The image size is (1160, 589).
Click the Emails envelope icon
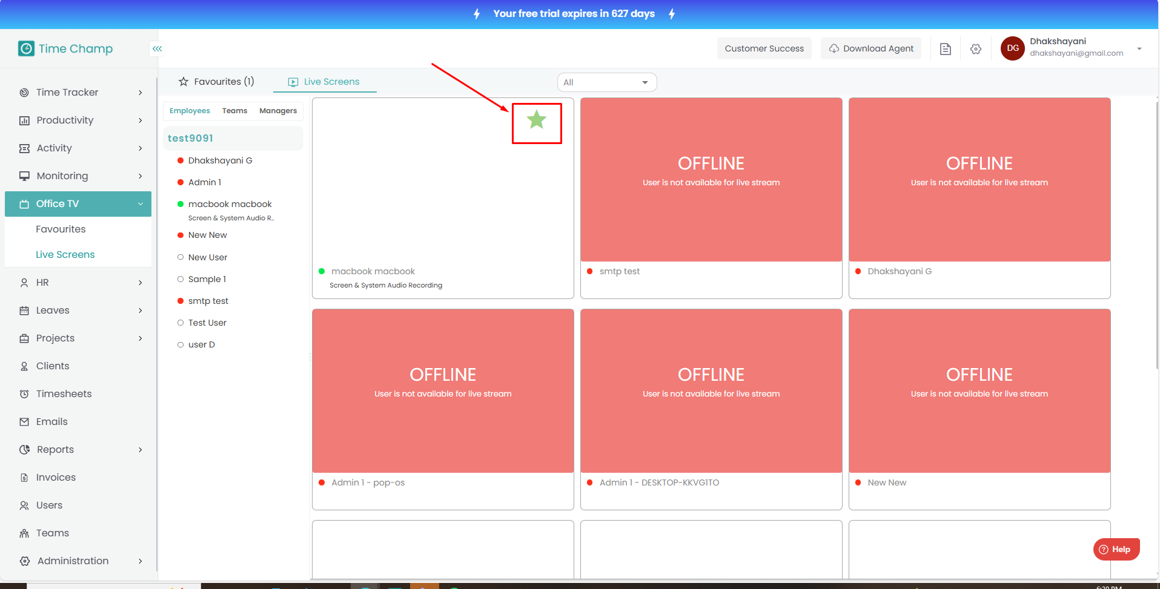point(24,422)
